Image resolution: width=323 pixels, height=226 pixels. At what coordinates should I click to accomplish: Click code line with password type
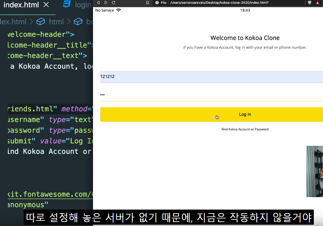50,130
